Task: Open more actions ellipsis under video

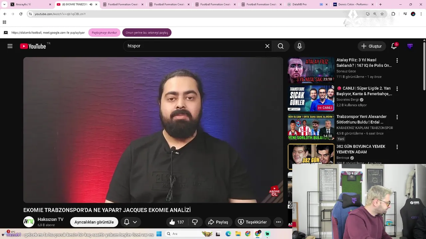Action: click(279, 222)
